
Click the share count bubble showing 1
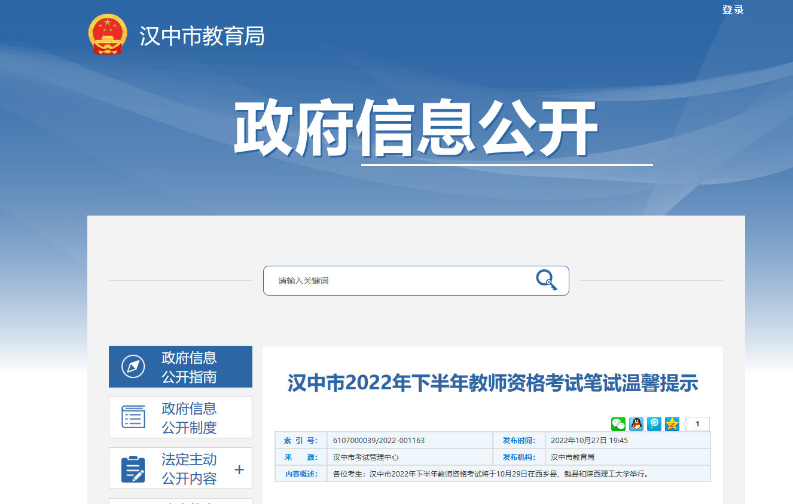(x=697, y=424)
